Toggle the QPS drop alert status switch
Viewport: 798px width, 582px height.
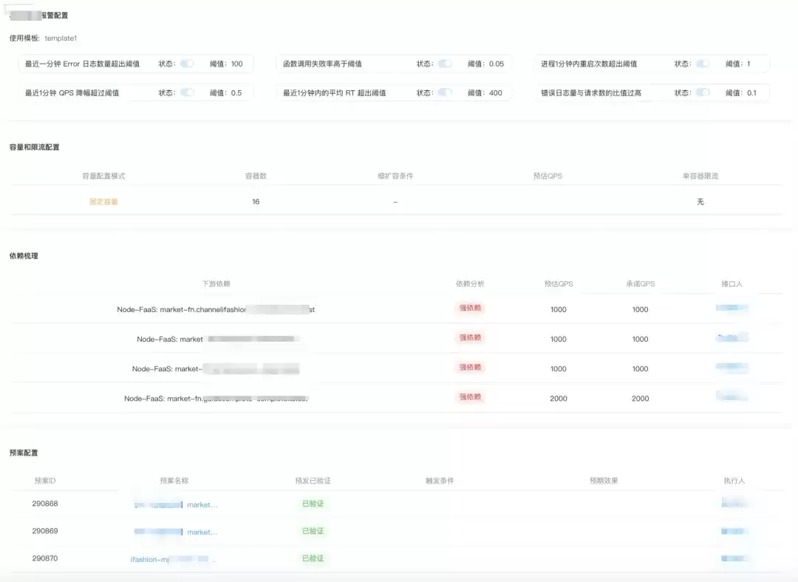pyautogui.click(x=187, y=92)
